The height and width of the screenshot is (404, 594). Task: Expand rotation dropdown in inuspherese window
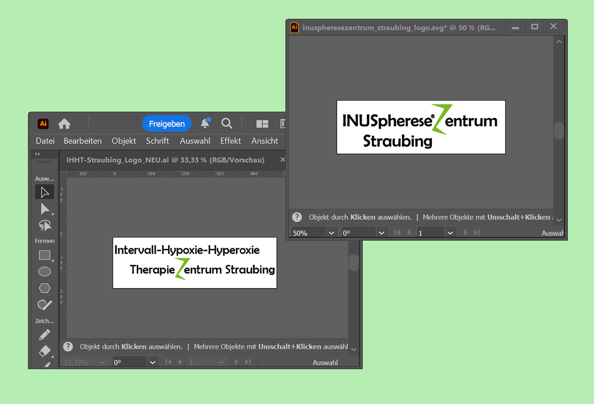pos(381,233)
